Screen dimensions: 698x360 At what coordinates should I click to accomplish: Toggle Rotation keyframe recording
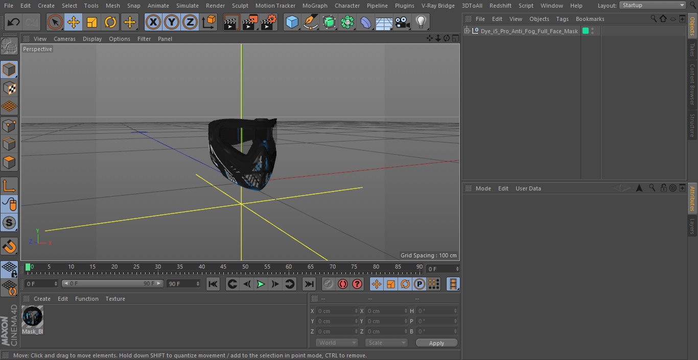(405, 284)
